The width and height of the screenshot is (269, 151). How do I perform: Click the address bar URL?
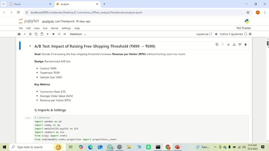(86, 13)
